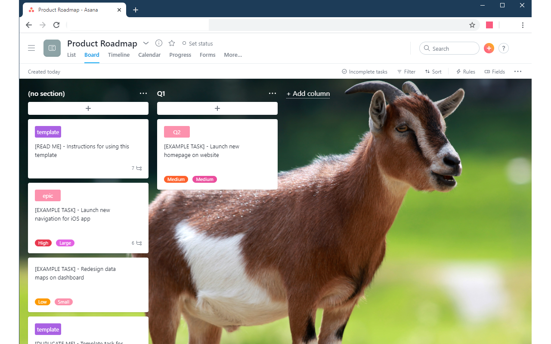
Task: Switch to the List tab
Action: point(71,55)
